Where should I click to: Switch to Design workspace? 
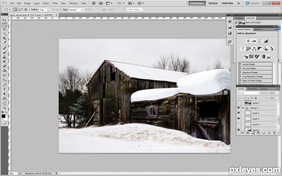(x=213, y=3)
